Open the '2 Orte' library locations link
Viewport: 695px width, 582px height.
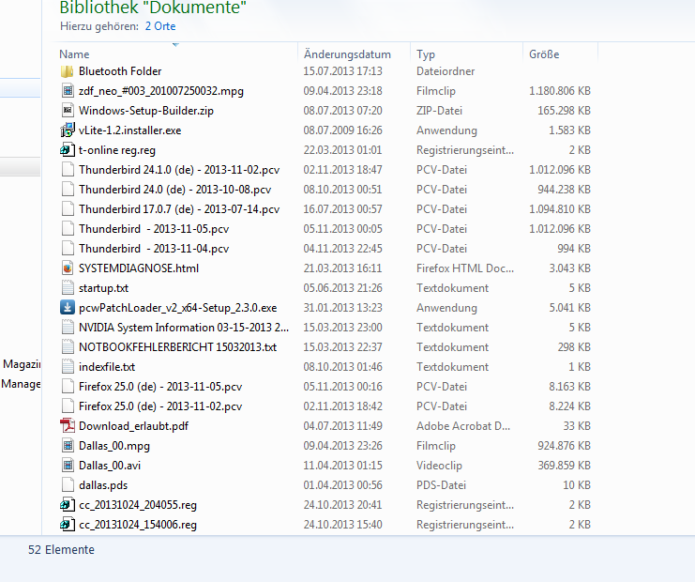160,26
